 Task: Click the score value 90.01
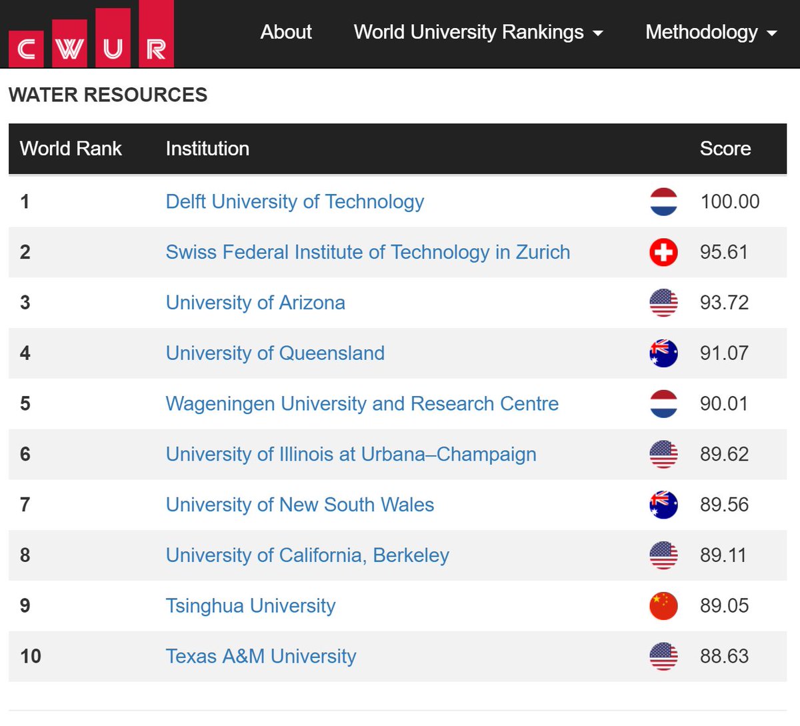click(x=724, y=403)
